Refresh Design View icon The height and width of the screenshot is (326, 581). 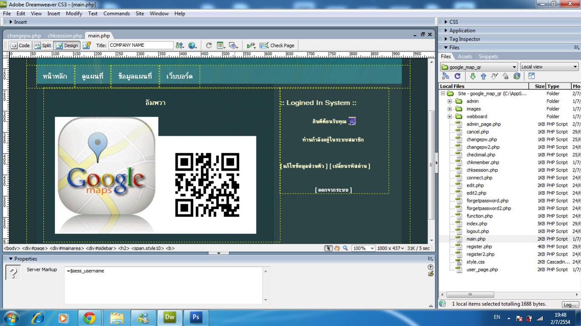209,45
